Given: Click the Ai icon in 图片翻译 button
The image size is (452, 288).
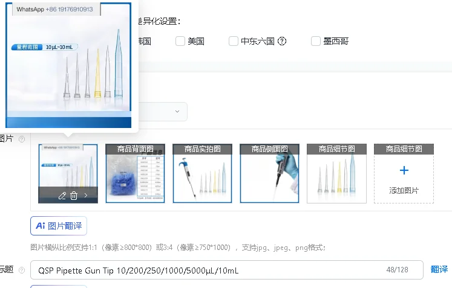Looking at the screenshot, I should click(x=41, y=226).
